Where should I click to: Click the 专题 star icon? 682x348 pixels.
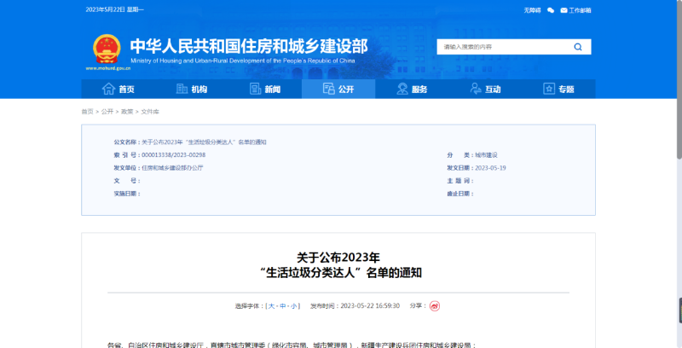[x=549, y=90]
